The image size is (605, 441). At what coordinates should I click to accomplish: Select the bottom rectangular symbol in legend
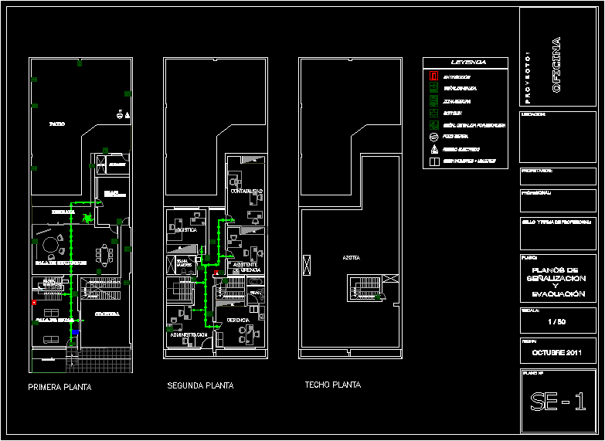(434, 161)
